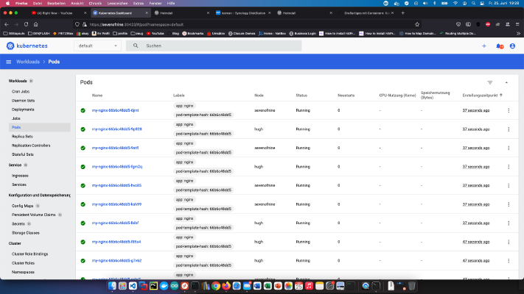524x294 pixels.
Task: Open the first my-nginx pod link
Action: [115, 110]
